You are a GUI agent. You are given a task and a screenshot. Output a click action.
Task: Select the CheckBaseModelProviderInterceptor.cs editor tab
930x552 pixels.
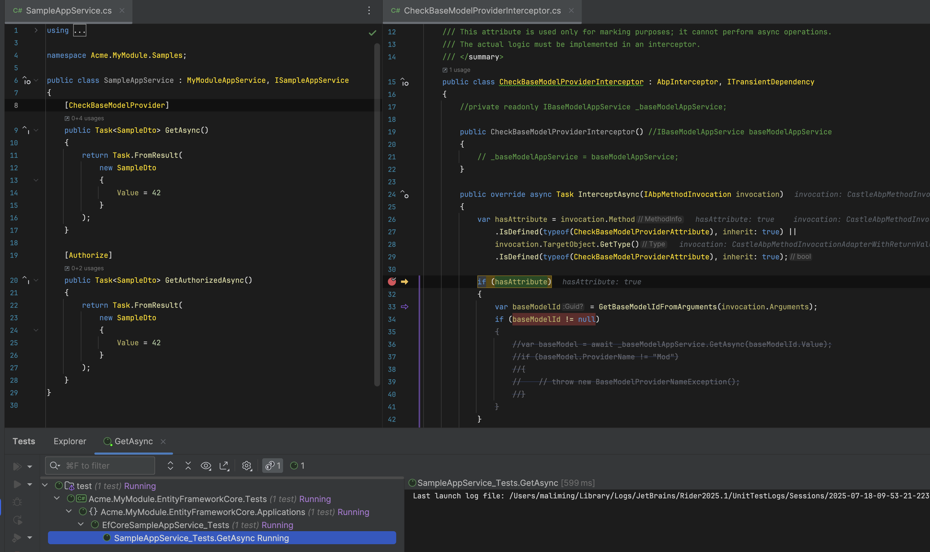(x=482, y=10)
